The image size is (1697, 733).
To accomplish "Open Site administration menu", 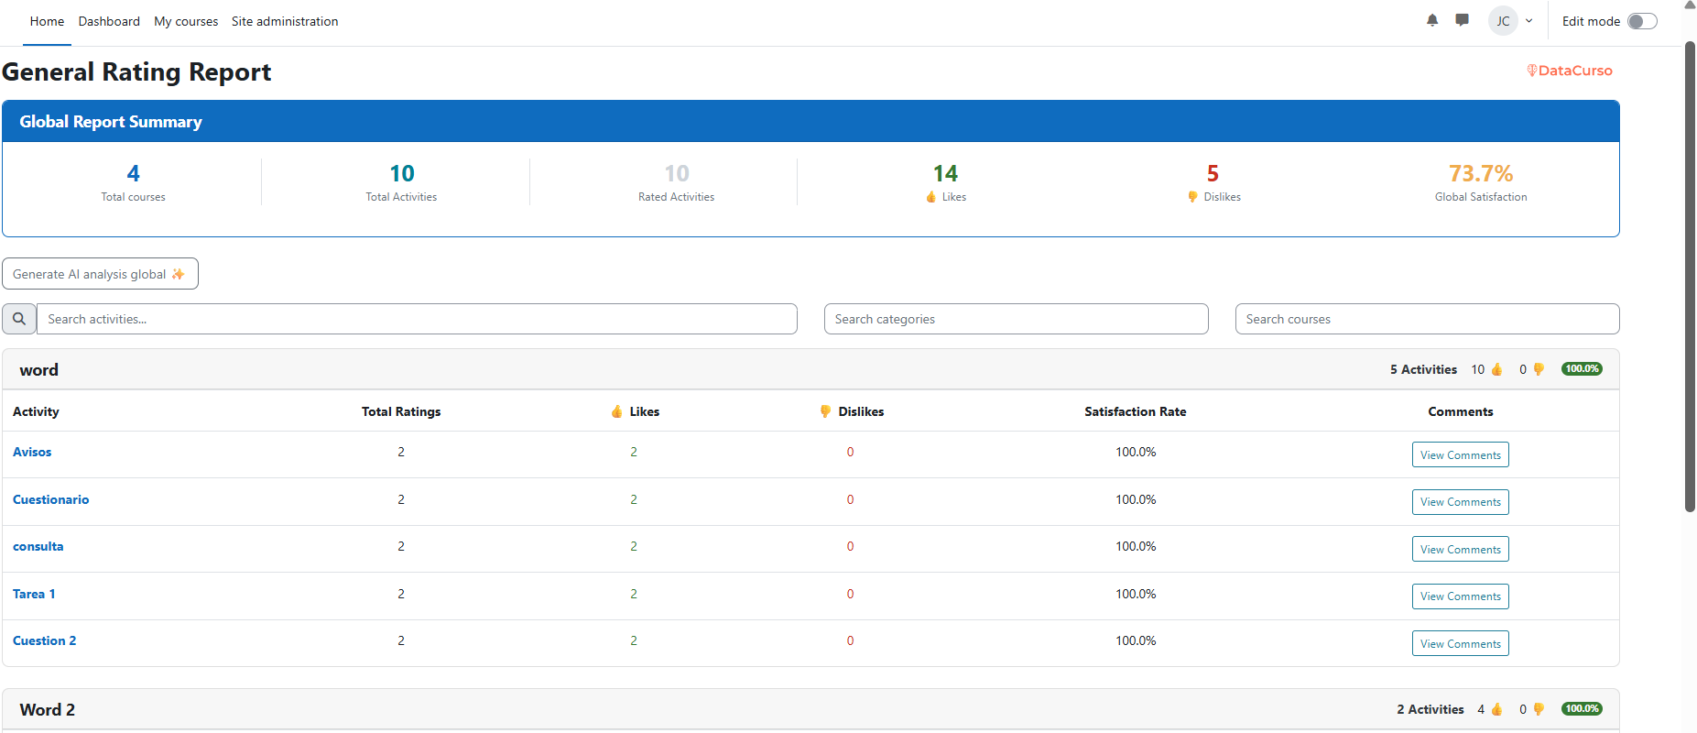I will [x=285, y=21].
